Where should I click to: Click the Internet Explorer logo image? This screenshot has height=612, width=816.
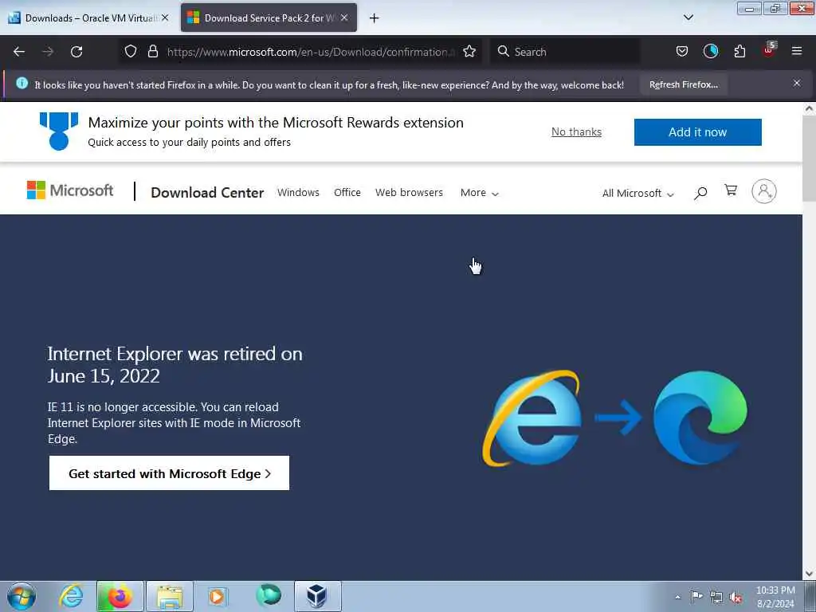[x=532, y=418]
